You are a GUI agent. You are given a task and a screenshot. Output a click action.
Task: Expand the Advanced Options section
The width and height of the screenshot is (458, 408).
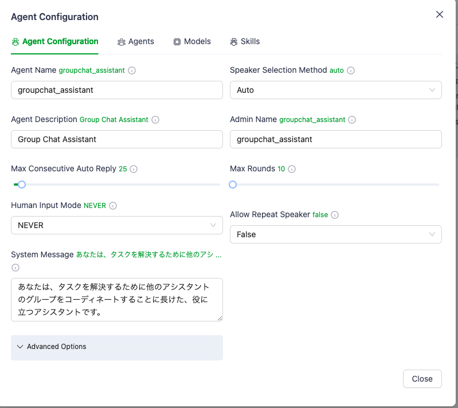(116, 347)
